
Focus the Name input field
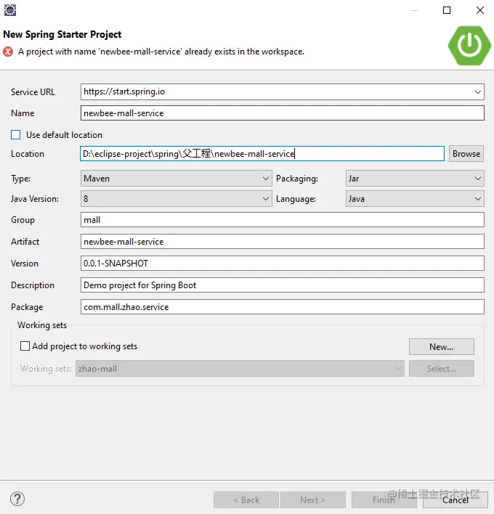pos(283,113)
